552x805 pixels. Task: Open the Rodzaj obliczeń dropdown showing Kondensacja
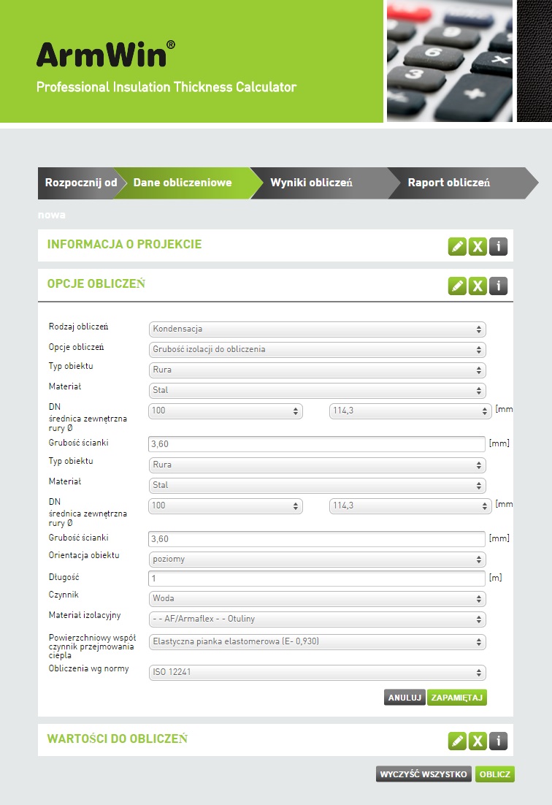click(317, 329)
